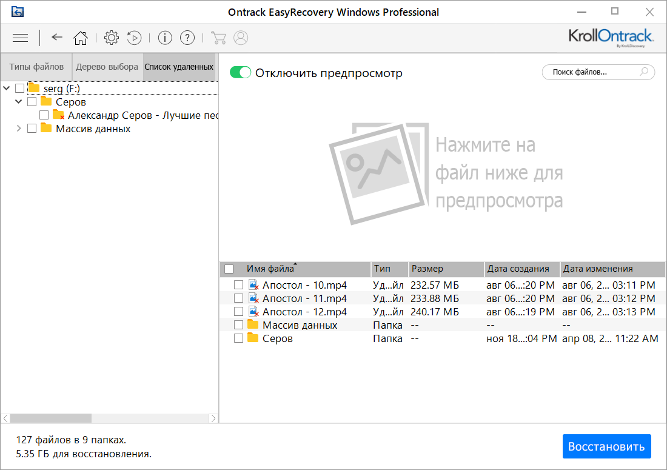Viewport: 667px width, 470px height.
Task: Click the tree panel scroll right arrow
Action: (213, 418)
